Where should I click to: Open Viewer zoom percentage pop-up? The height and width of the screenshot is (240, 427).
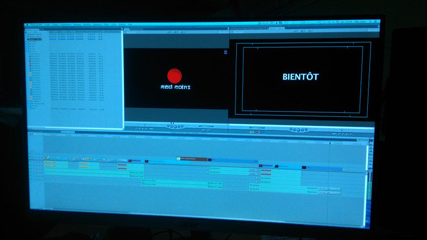coord(169,32)
